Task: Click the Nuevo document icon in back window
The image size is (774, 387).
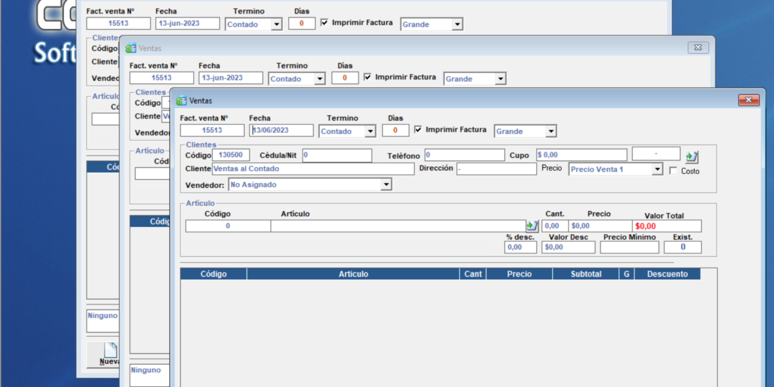Action: pos(110,350)
